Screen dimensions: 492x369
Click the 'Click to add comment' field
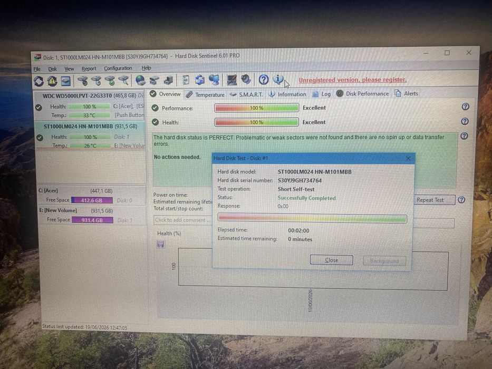(x=183, y=220)
